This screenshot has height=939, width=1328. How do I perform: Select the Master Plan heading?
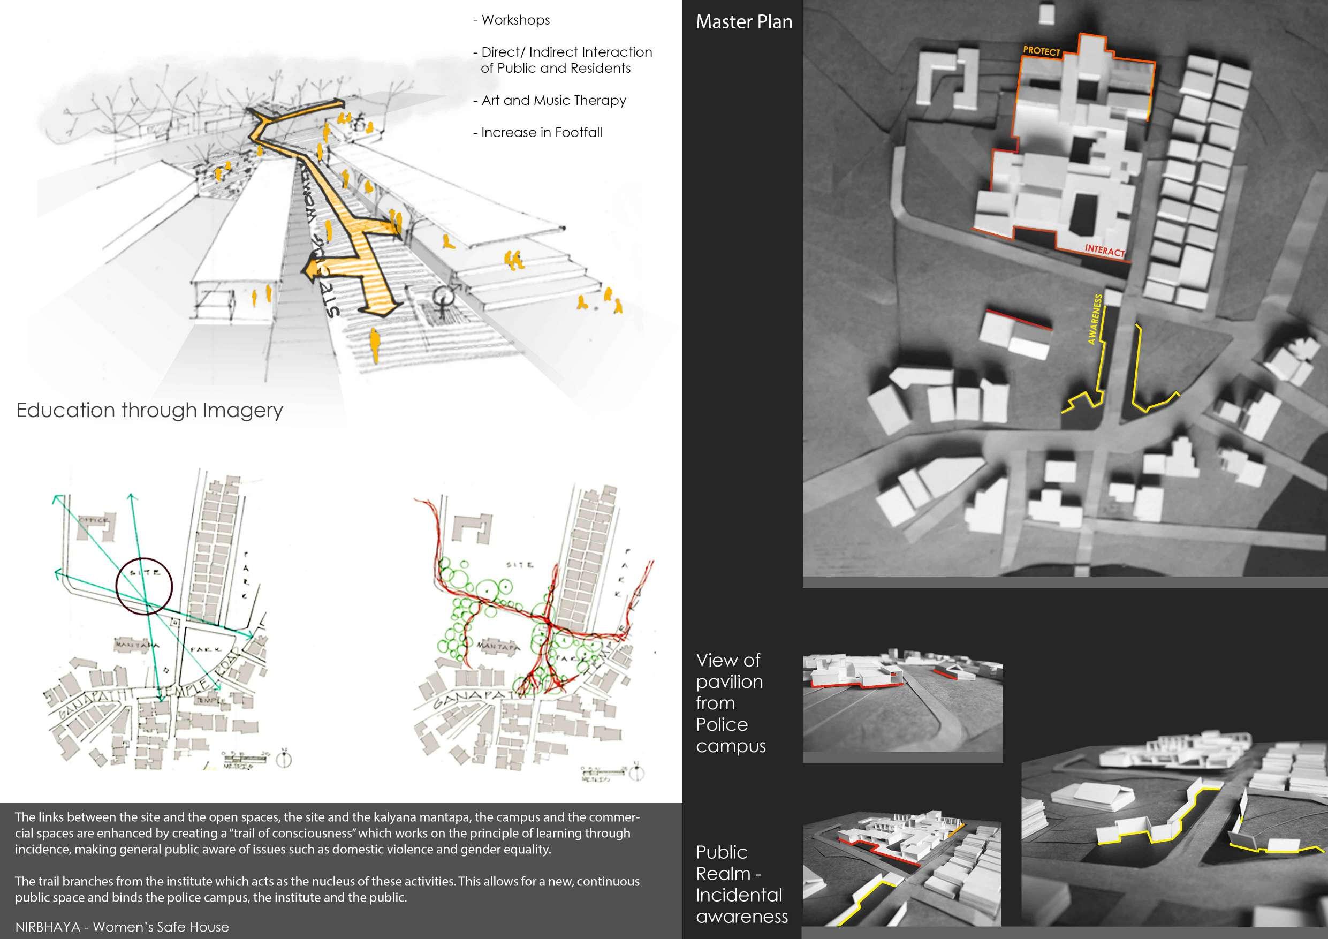744,22
